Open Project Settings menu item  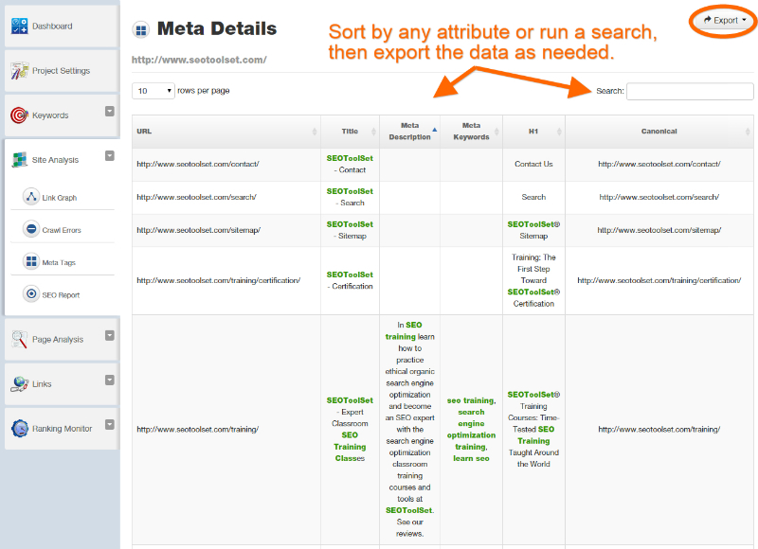coord(62,70)
